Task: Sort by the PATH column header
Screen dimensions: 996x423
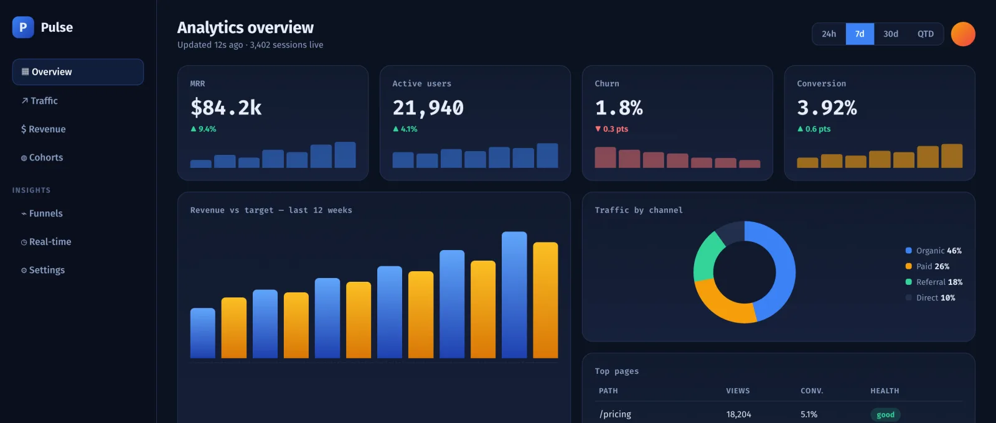Action: pos(608,391)
